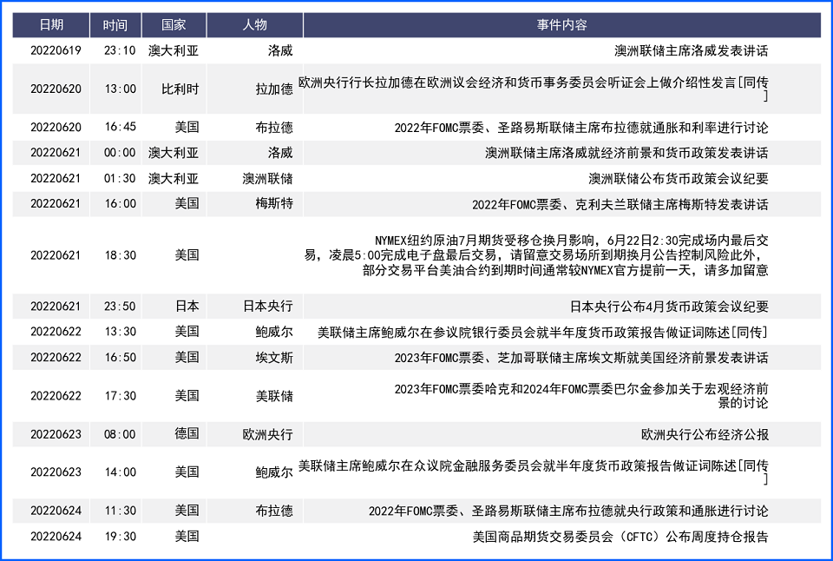The image size is (833, 561).
Task: Select the NYMEX纽约原油7月期货 event text
Action: tap(536, 255)
